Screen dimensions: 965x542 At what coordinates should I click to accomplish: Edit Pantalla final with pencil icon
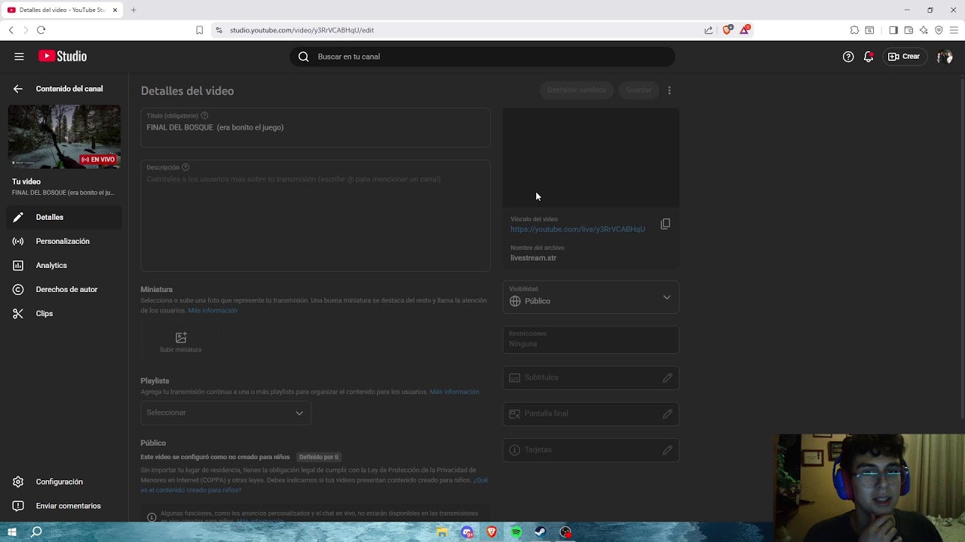point(667,414)
